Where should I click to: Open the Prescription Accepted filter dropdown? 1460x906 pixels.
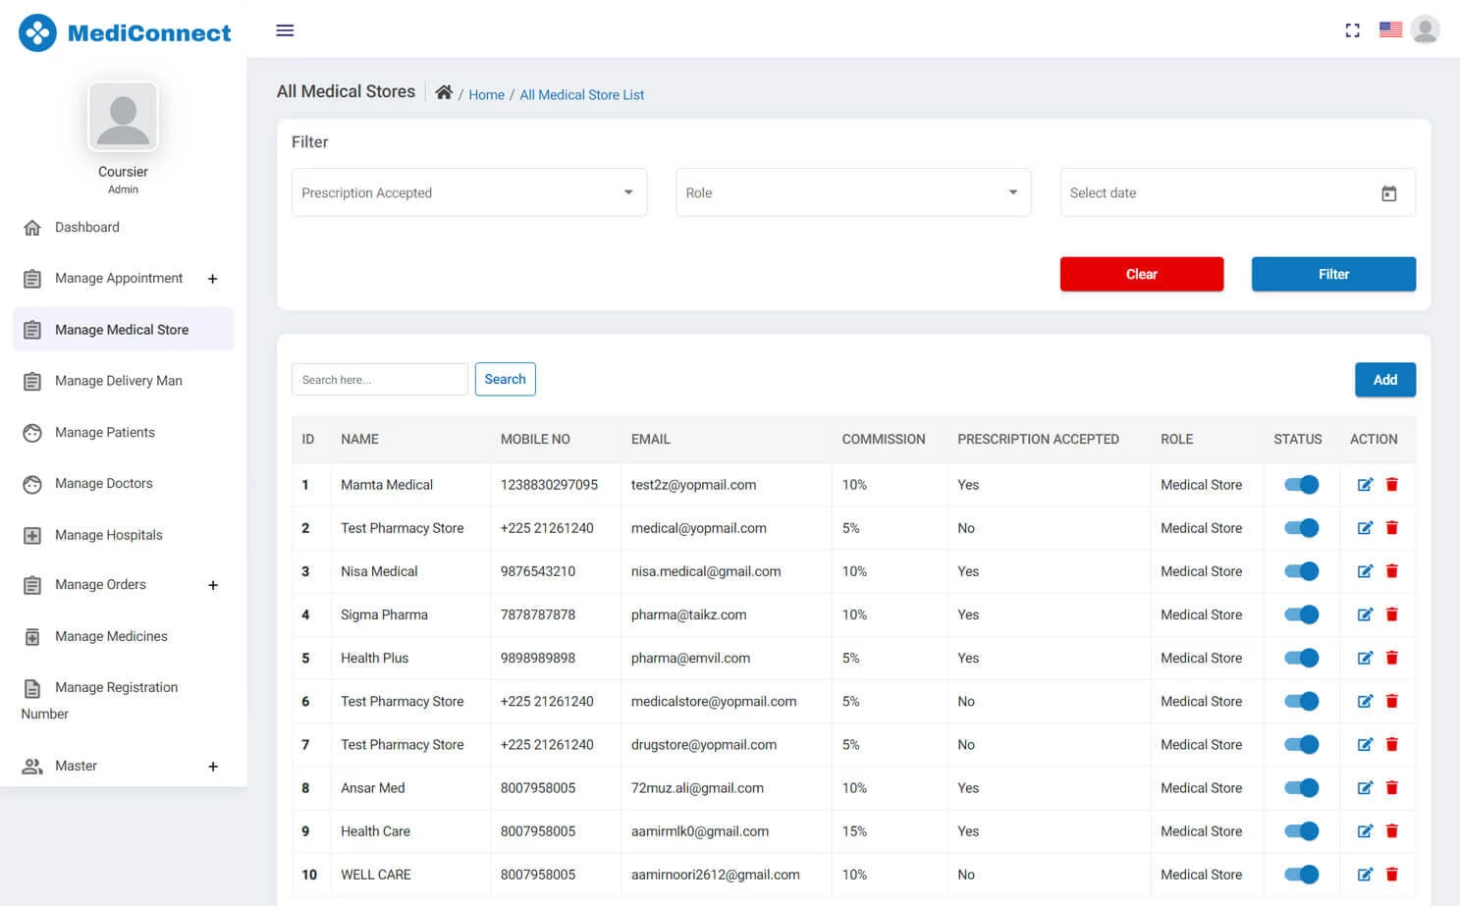pos(469,192)
